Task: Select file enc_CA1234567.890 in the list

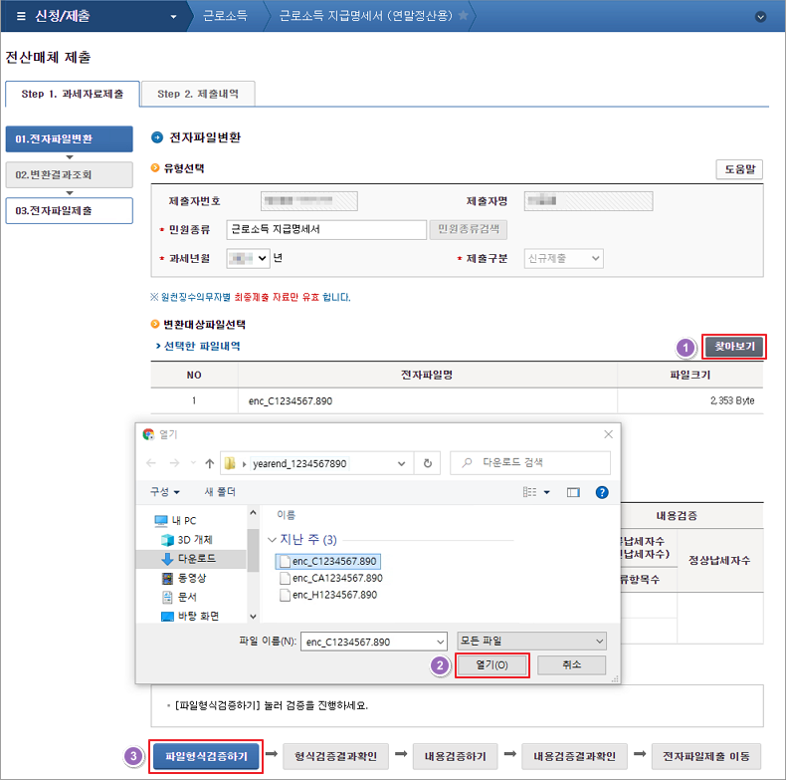Action: (336, 578)
